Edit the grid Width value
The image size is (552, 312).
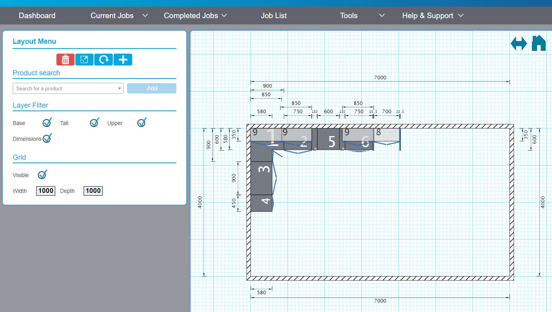coord(45,191)
